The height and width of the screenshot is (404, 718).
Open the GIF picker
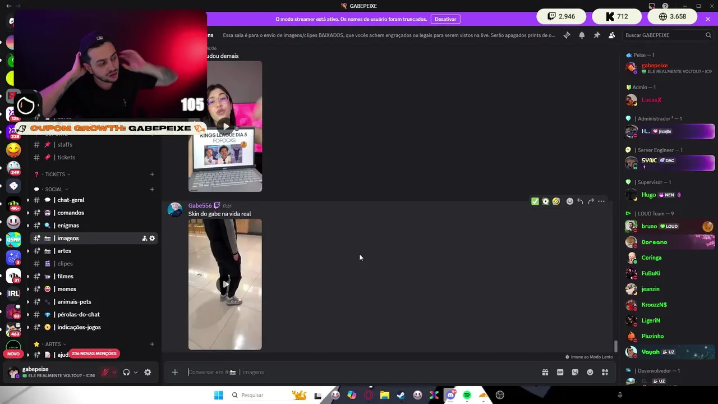click(560, 372)
